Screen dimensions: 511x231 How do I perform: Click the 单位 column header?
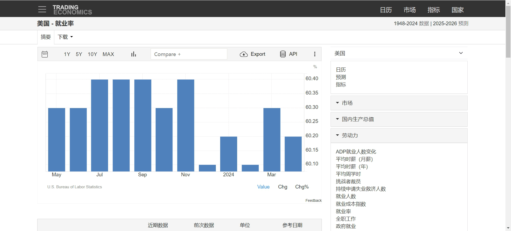click(x=245, y=225)
